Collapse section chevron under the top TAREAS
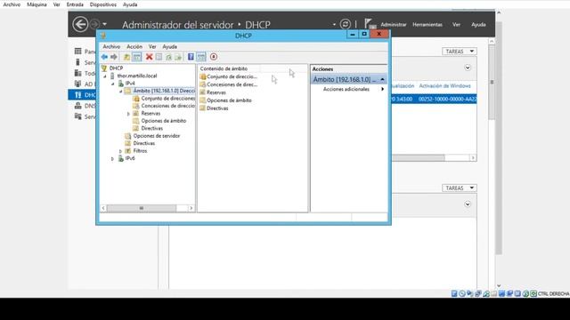 coord(468,68)
